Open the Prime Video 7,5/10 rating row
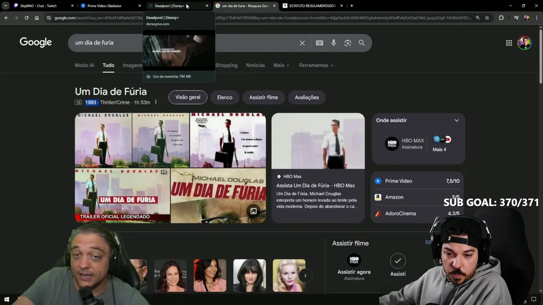543x305 pixels. click(x=418, y=181)
